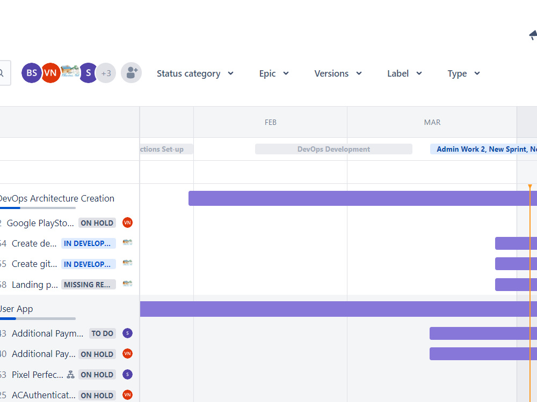Click assignee avatar on Create git... row
Screen dimensions: 537x402
pyautogui.click(x=127, y=263)
